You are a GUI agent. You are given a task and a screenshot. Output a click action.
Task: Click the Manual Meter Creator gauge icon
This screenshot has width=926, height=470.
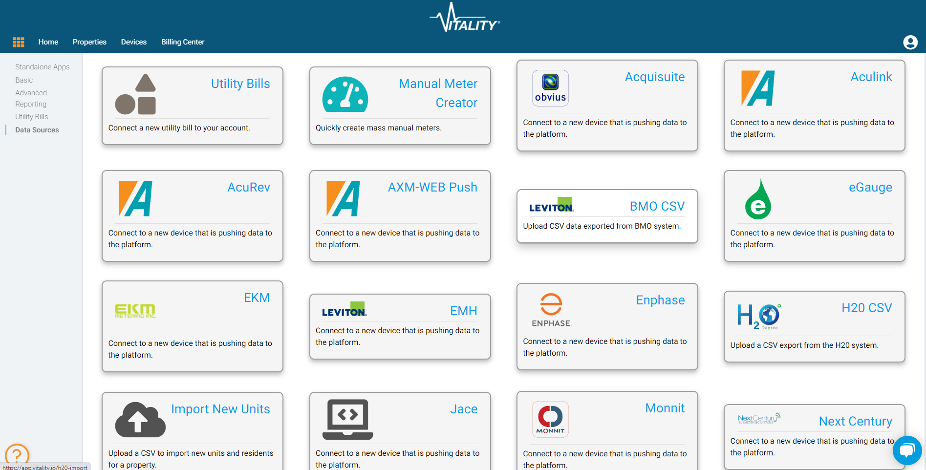(x=345, y=94)
